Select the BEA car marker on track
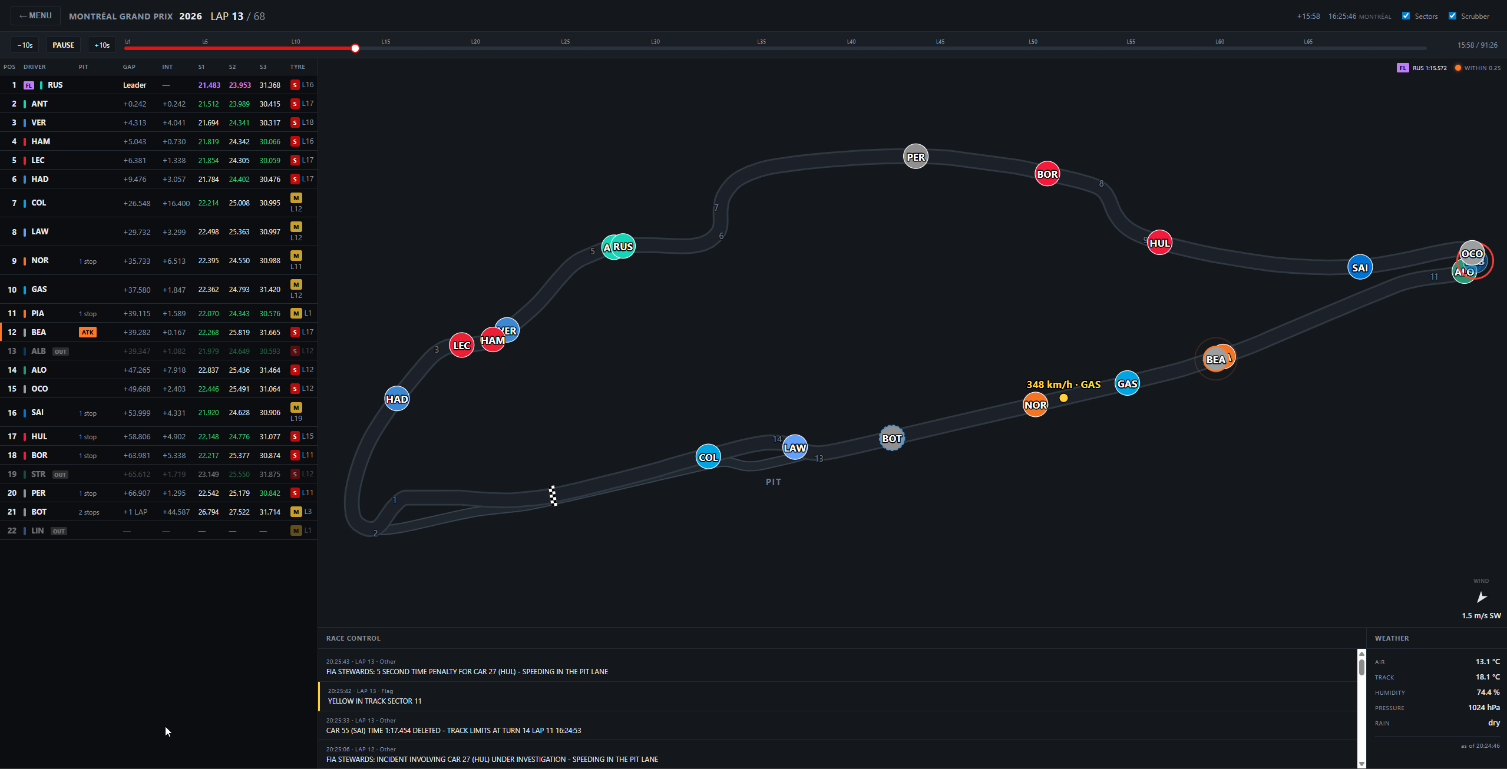 (x=1215, y=359)
